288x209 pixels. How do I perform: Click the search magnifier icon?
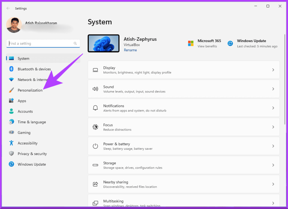(x=75, y=43)
